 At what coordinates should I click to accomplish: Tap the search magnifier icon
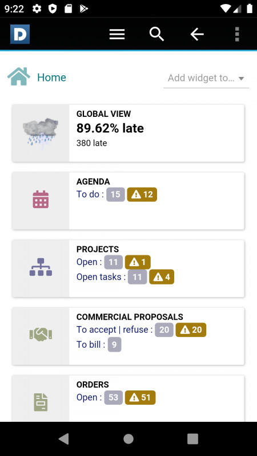point(156,34)
